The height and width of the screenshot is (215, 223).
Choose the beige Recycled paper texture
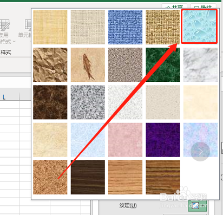click(163, 102)
